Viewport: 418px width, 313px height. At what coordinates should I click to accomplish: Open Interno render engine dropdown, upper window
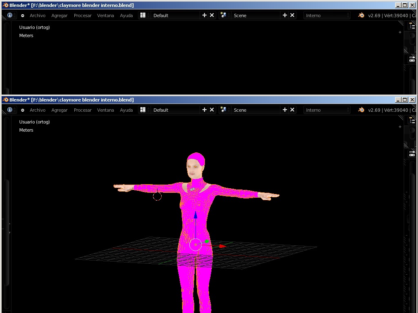coord(327,15)
